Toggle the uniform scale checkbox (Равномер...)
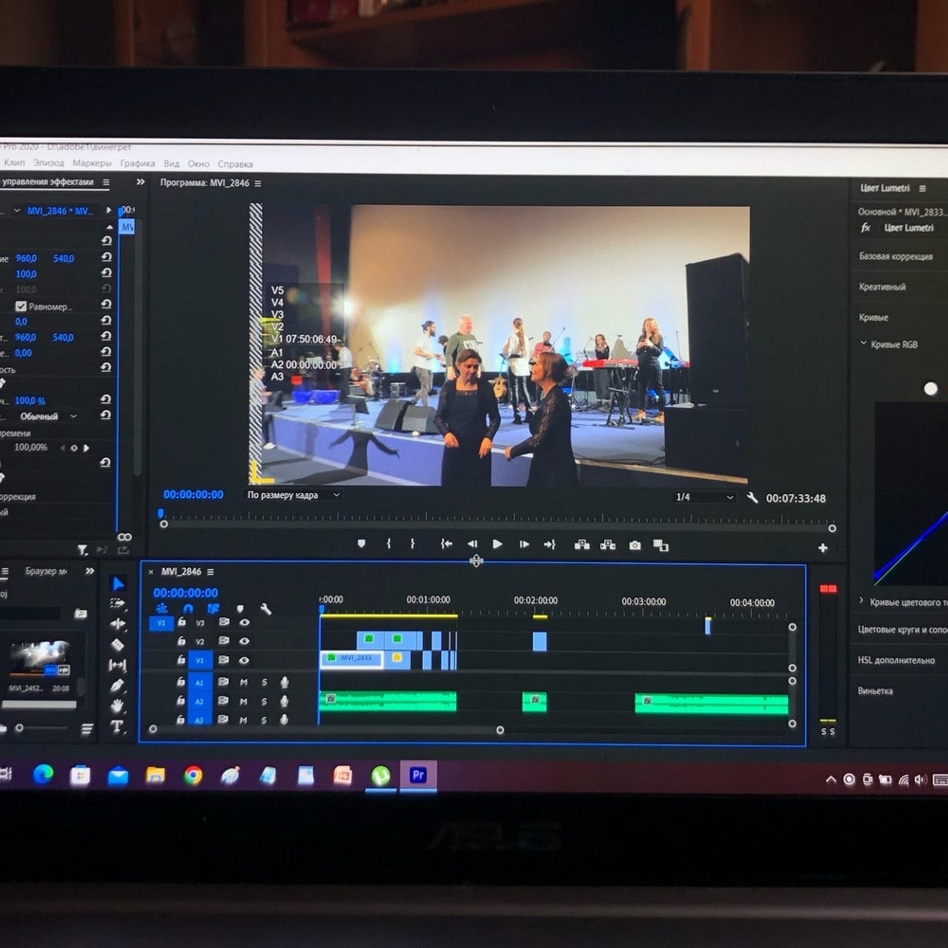The width and height of the screenshot is (948, 948). [21, 306]
